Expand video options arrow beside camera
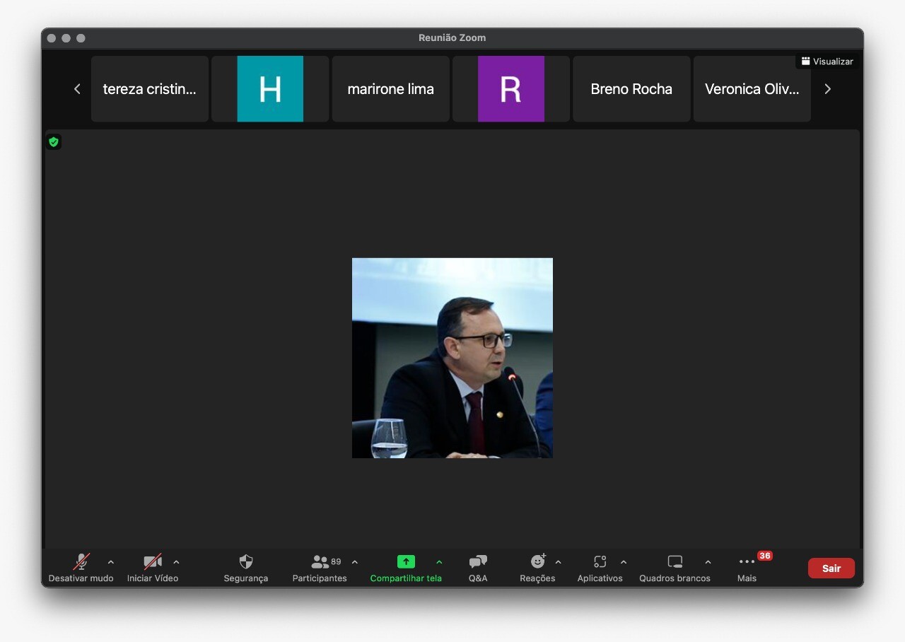The width and height of the screenshot is (905, 642). (176, 562)
